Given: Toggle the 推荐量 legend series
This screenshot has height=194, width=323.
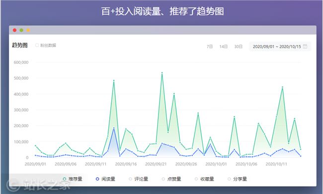Looking at the screenshot, I should 73,179.
